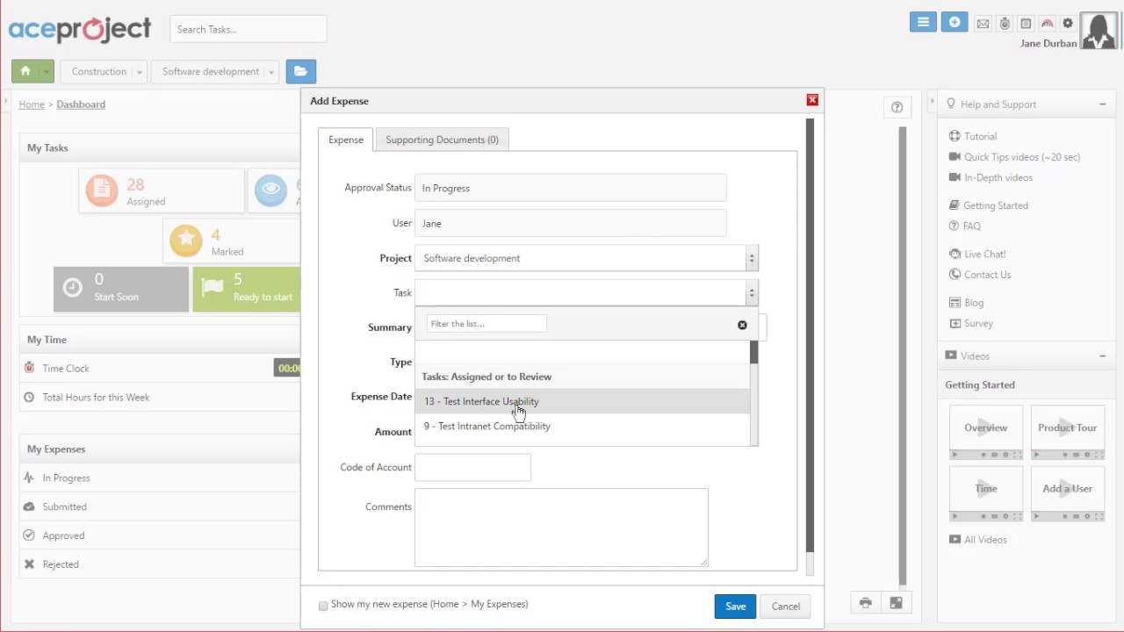This screenshot has height=632, width=1124.
Task: Open the stopwatch time clock icon in header
Action: coord(1005,24)
